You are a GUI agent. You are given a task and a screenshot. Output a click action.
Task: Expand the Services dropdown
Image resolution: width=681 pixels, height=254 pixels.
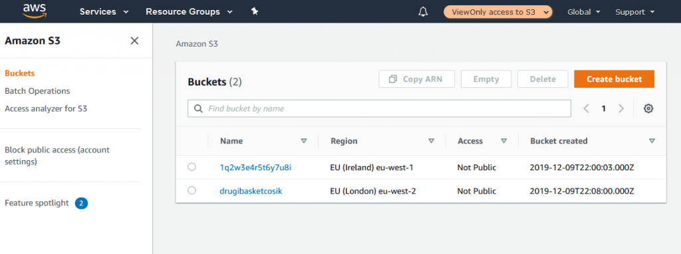pyautogui.click(x=104, y=12)
